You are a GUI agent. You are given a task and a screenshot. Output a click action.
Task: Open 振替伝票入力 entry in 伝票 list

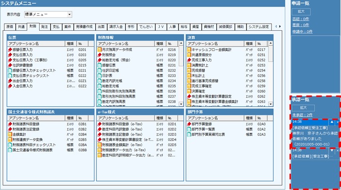tap(23, 49)
